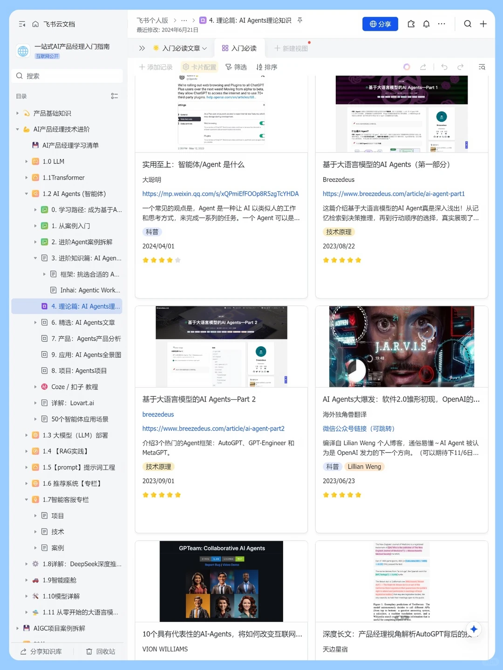The width and height of the screenshot is (503, 670).
Task: Click 分享知识库 at sidebar bottom
Action: click(41, 652)
